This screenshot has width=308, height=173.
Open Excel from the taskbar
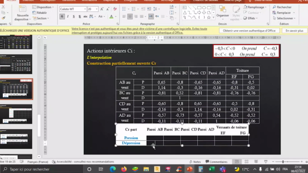click(x=212, y=169)
